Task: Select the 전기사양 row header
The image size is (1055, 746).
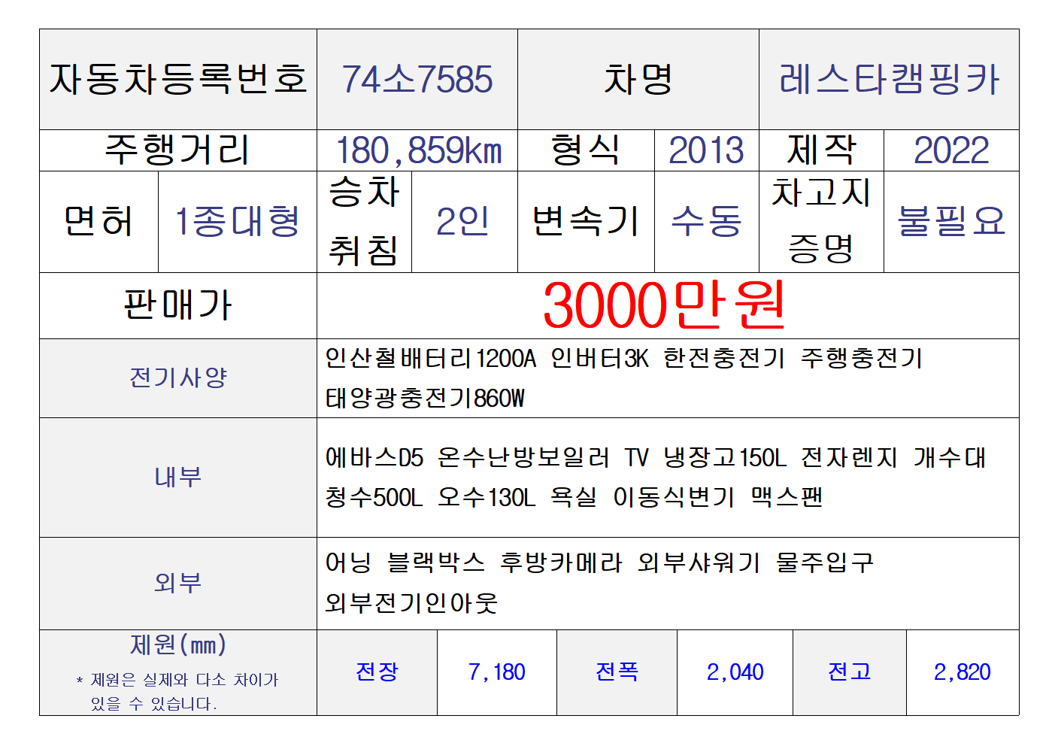Action: pyautogui.click(x=178, y=378)
